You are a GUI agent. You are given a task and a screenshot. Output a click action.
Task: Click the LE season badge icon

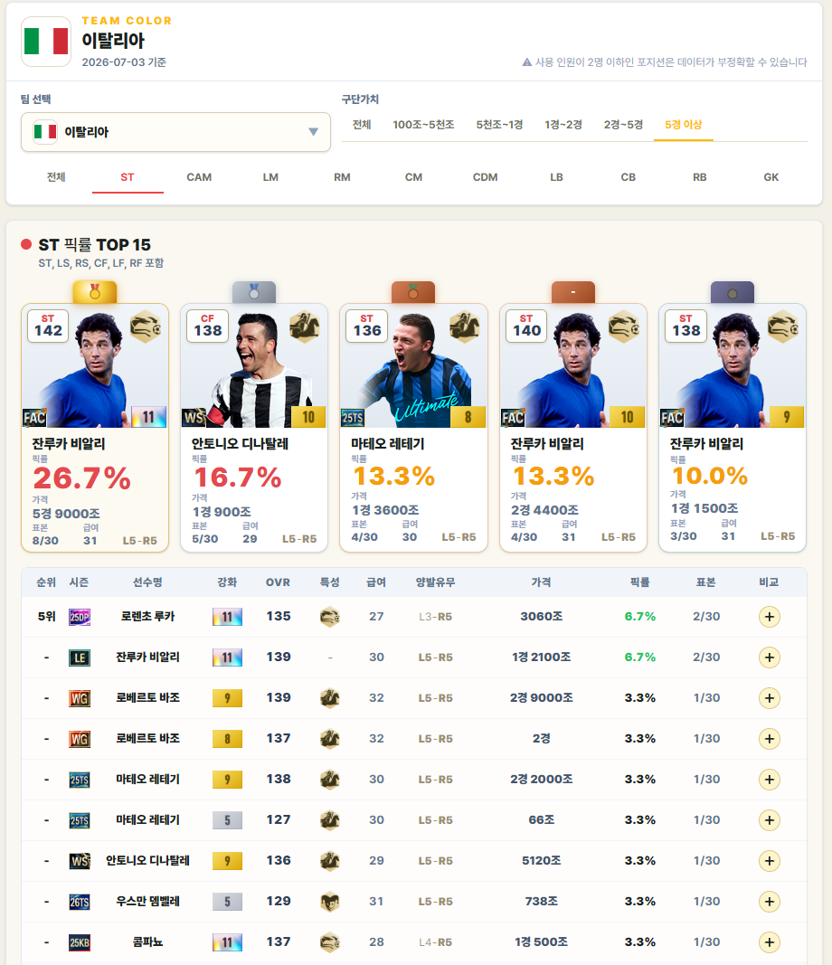[80, 658]
